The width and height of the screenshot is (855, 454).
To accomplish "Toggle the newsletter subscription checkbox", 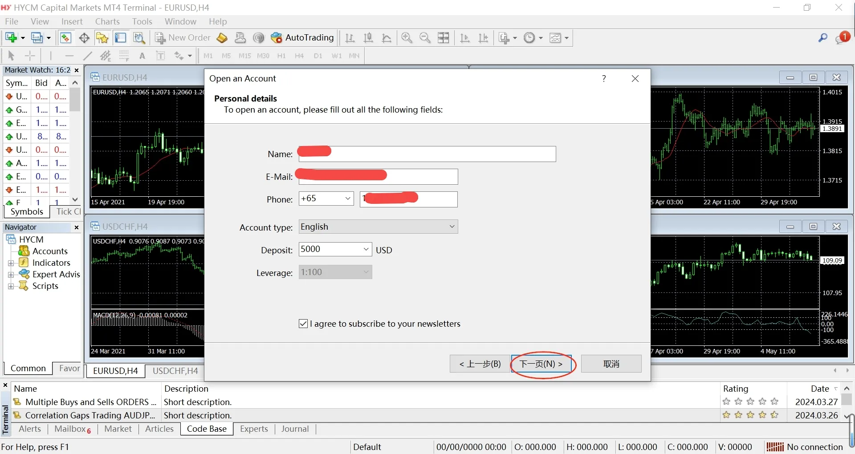I will coord(303,324).
